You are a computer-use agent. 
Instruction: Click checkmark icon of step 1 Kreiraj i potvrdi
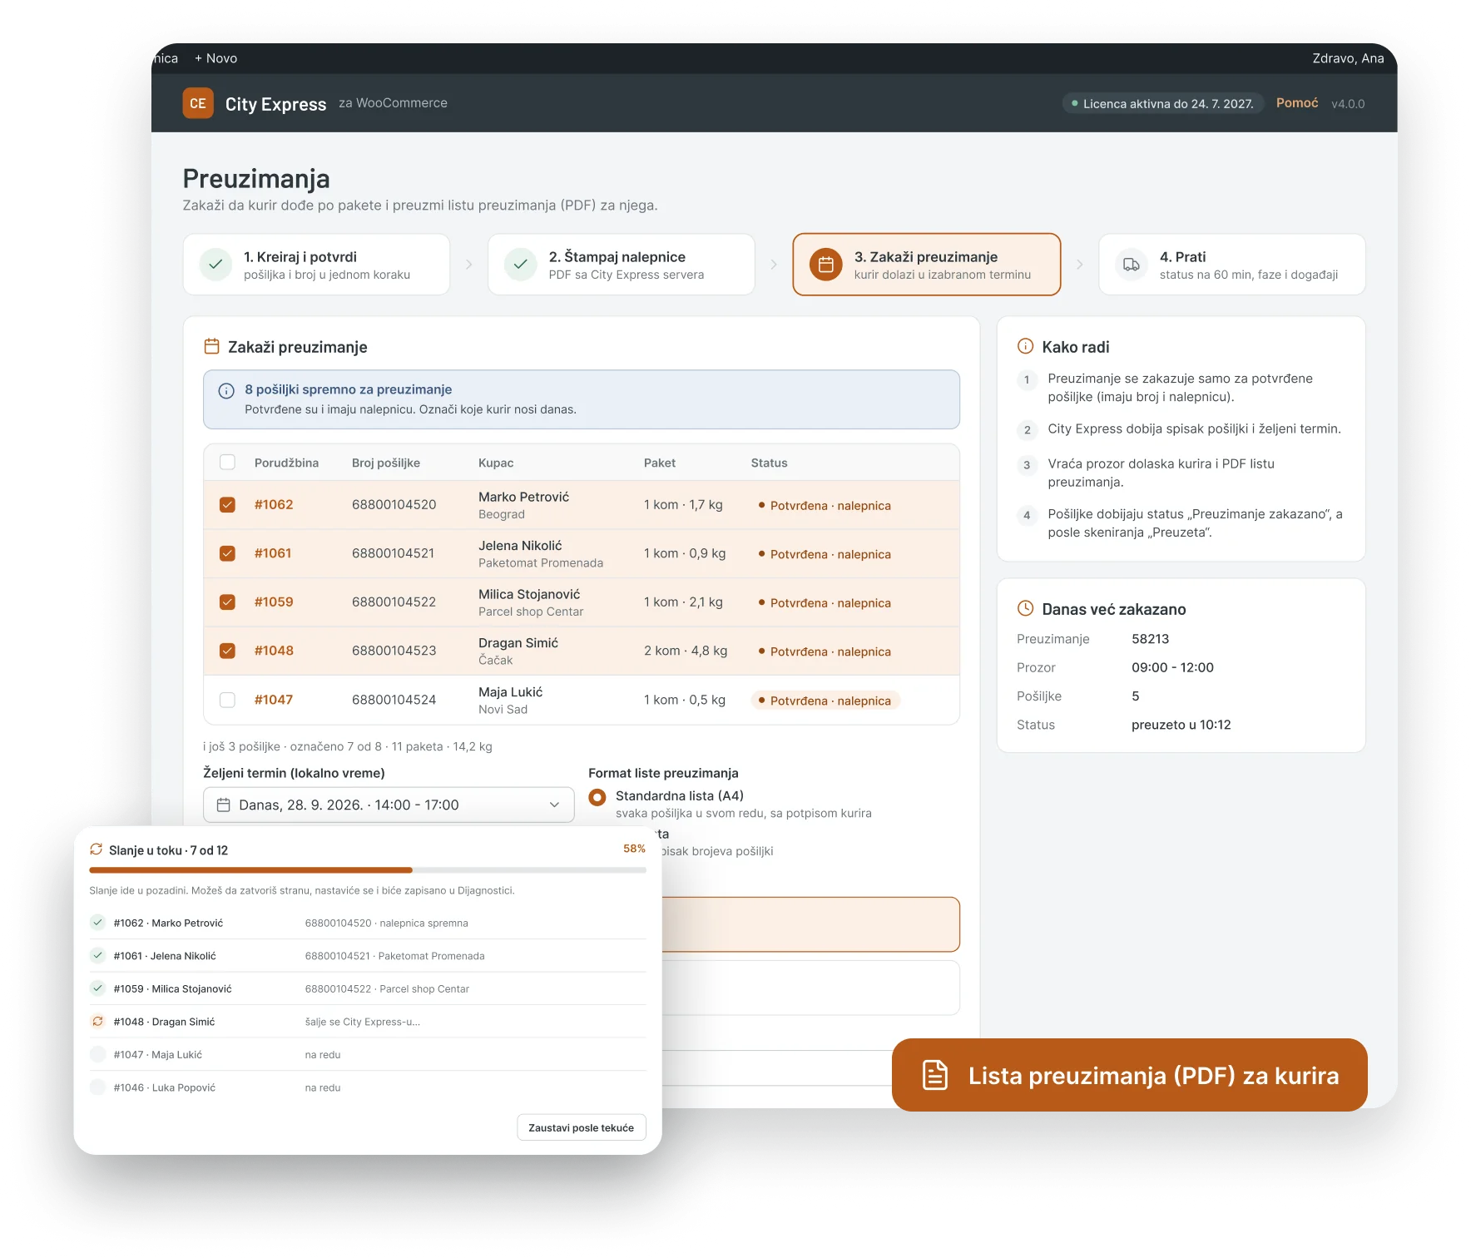(x=215, y=265)
